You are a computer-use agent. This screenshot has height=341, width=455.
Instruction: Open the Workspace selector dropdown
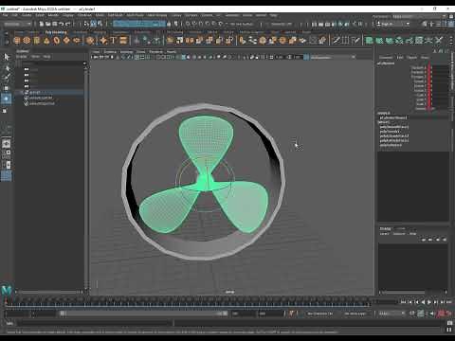[x=420, y=16]
